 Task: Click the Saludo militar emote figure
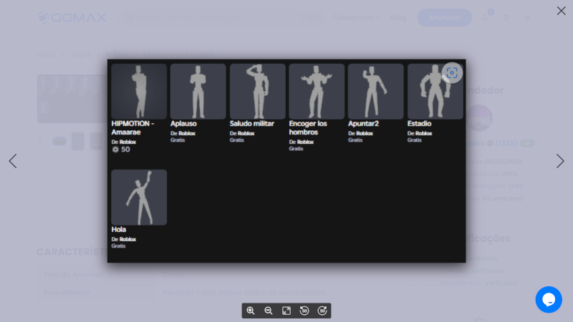tap(257, 92)
